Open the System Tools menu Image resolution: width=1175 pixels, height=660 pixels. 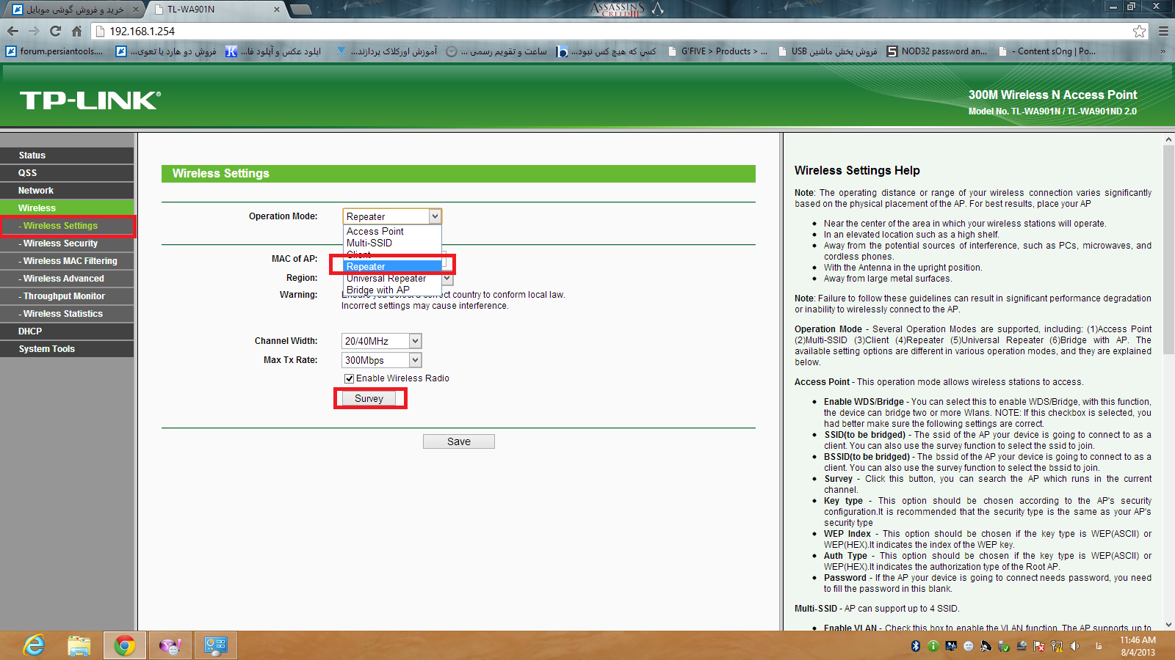[67, 349]
